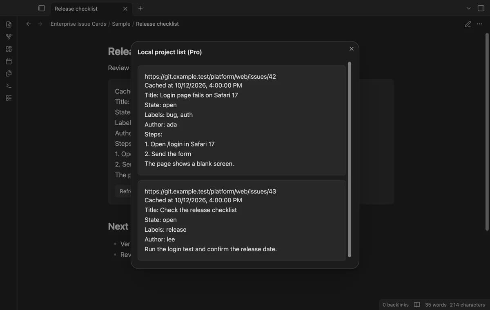This screenshot has height=310, width=490.
Task: Click the 0 backlinks status item
Action: 396,305
